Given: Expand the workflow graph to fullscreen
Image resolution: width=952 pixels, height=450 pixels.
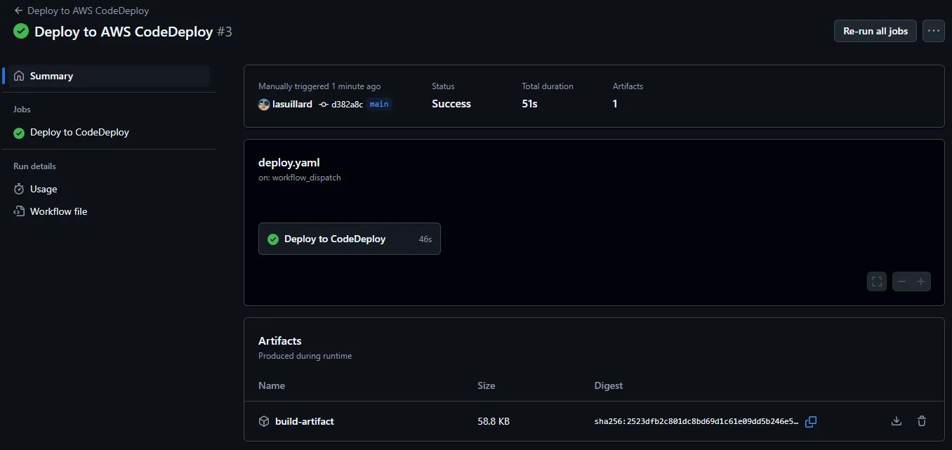Looking at the screenshot, I should coord(876,281).
